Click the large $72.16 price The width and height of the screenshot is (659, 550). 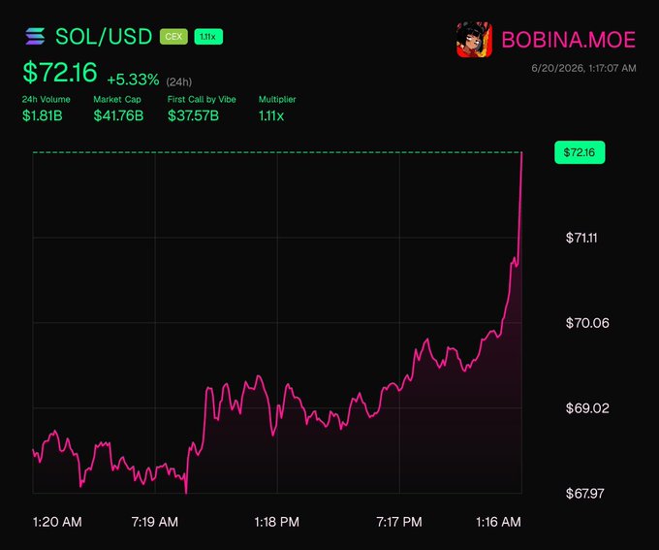point(60,72)
